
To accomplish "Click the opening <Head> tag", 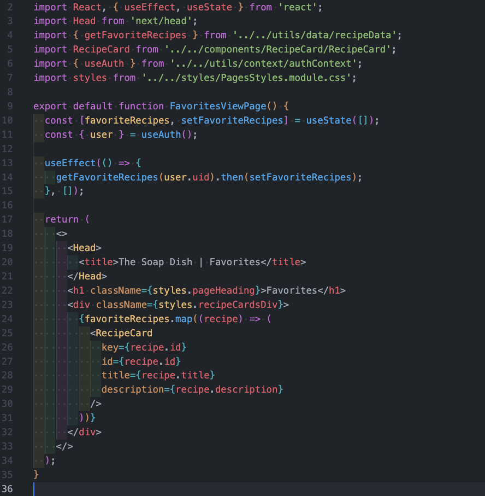I will [84, 248].
